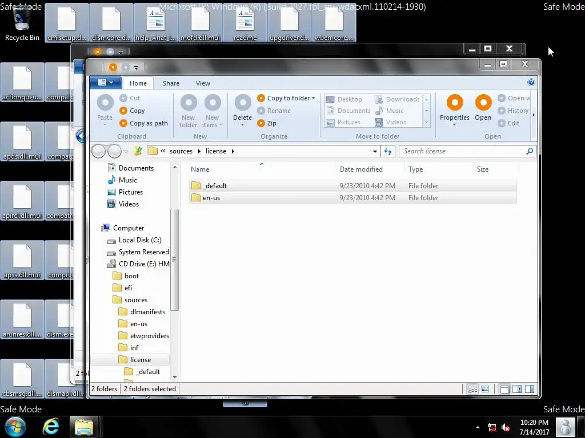Screen dimensions: 585x438
Task: Choose Pictures in Move to folder gallery
Action: coord(343,122)
